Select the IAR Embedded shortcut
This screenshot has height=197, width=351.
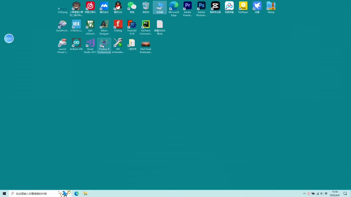(118, 46)
